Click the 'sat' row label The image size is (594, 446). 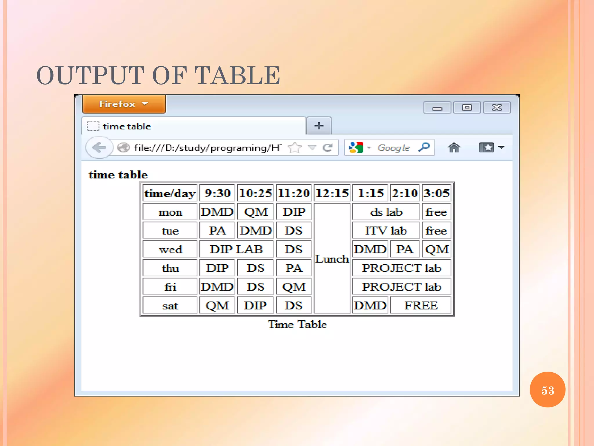[x=170, y=305]
